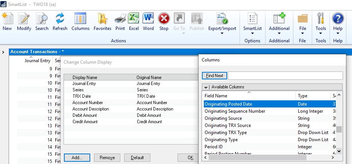Screen dimensions: 352x164
Task: Open Search with the magnifier icon
Action: [x=42, y=19]
